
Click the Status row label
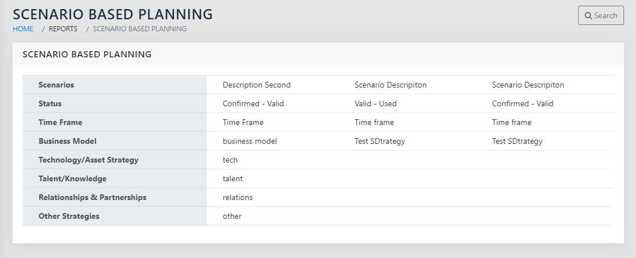50,103
